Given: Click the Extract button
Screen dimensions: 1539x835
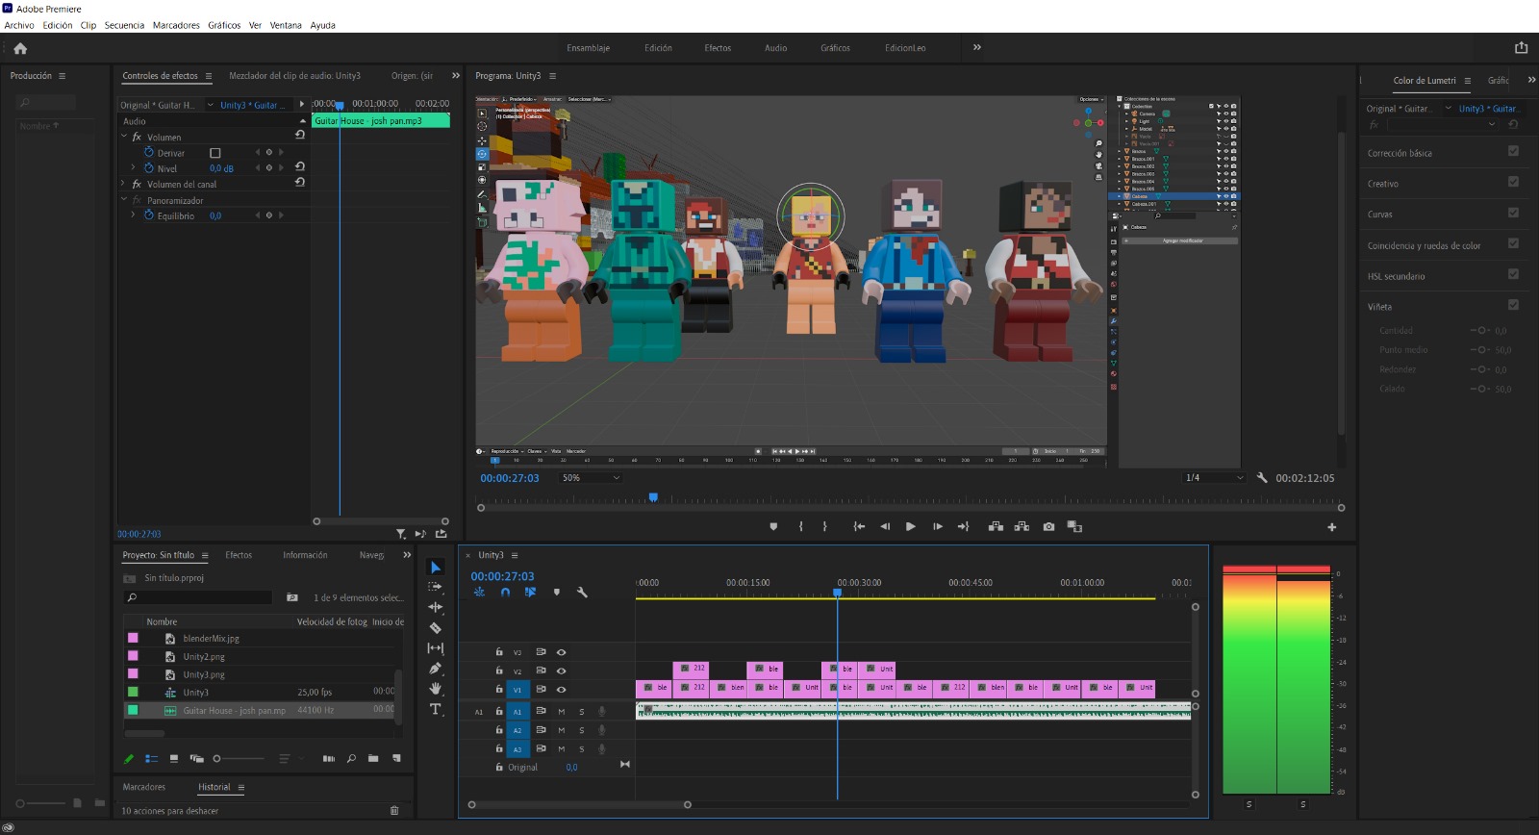Looking at the screenshot, I should (x=1022, y=526).
